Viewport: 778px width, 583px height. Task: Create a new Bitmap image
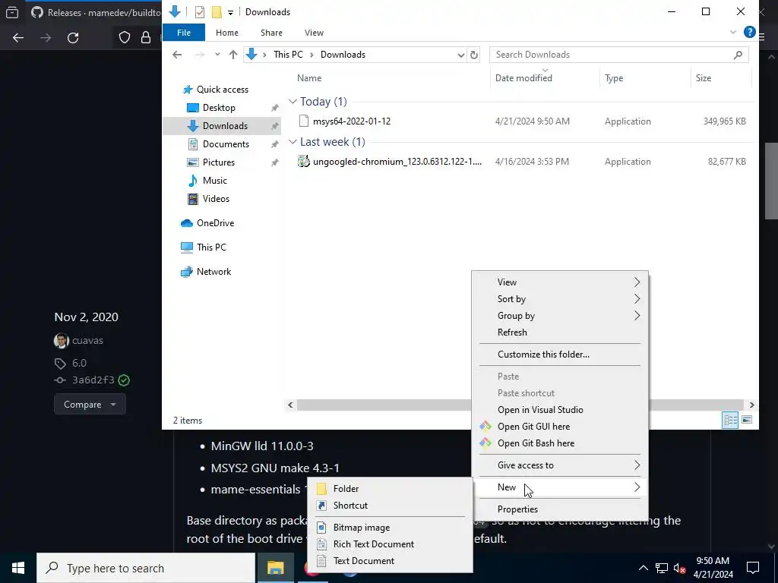pos(390,528)
